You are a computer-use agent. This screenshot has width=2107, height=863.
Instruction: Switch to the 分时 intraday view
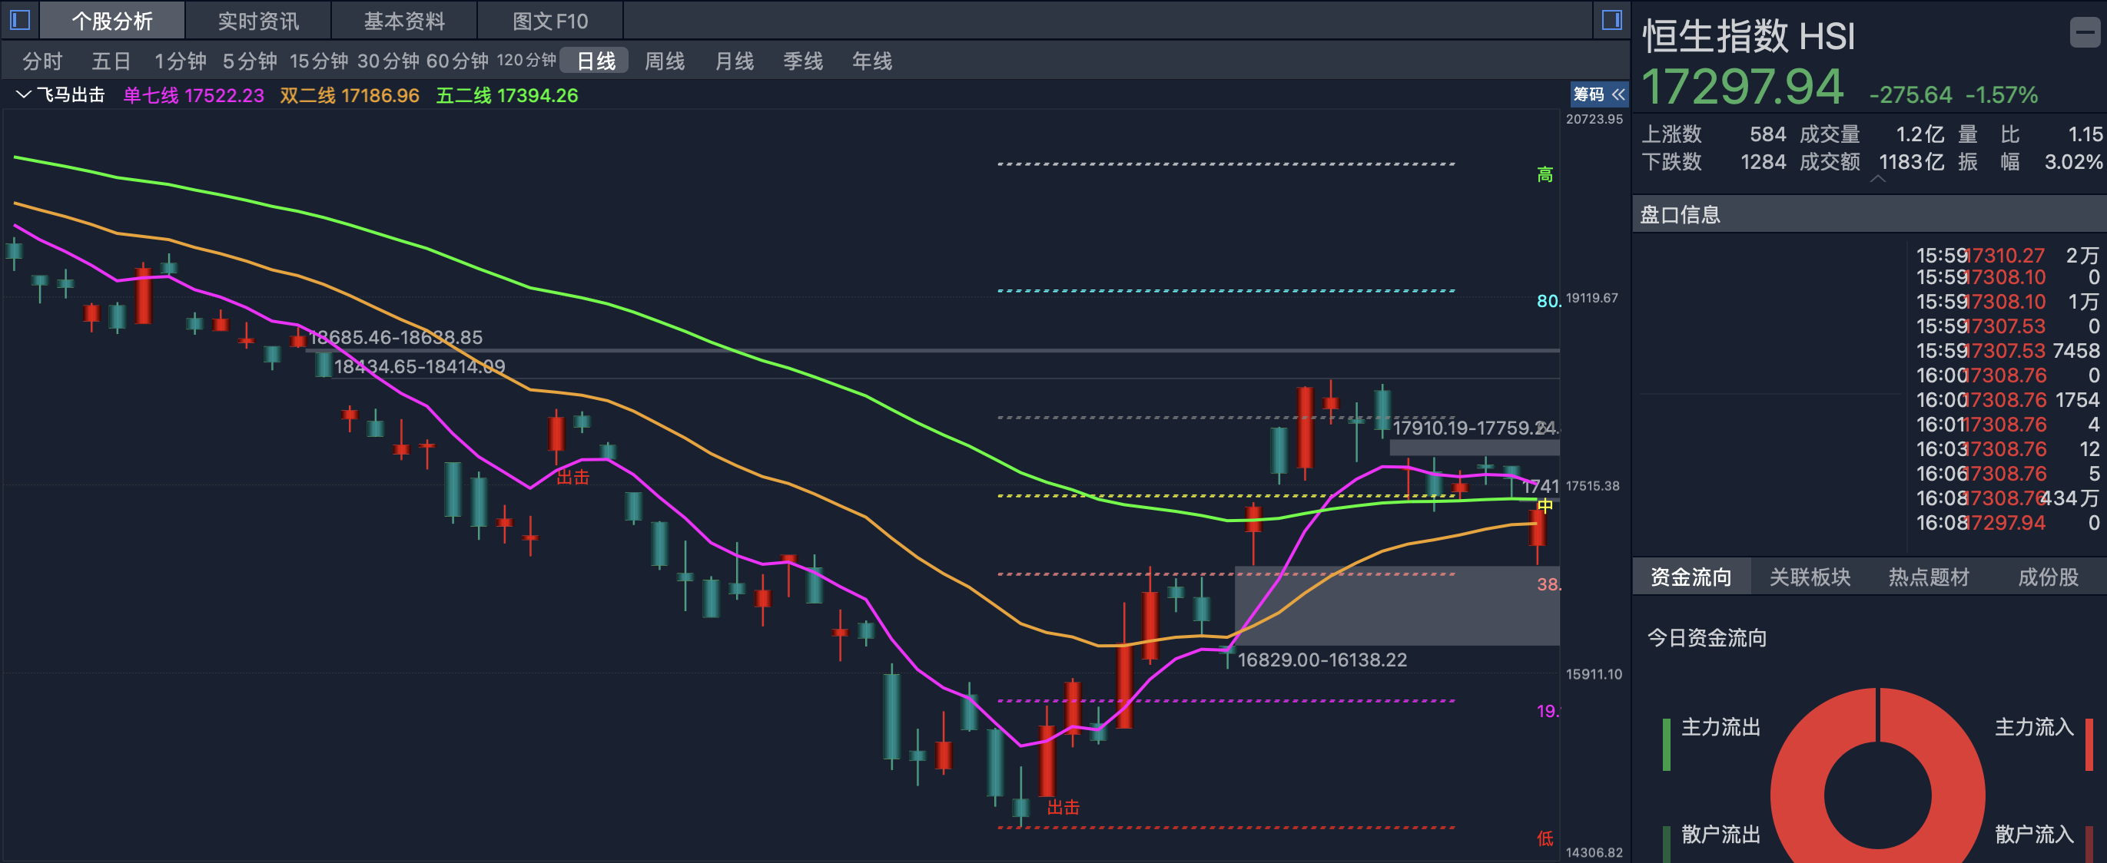coord(43,61)
